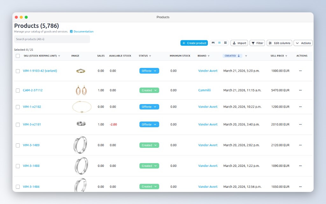
Task: Check the select-all products checkbox
Action: click(18, 56)
